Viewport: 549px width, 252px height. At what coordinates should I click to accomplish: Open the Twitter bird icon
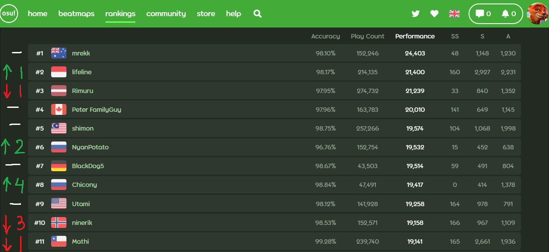(416, 14)
